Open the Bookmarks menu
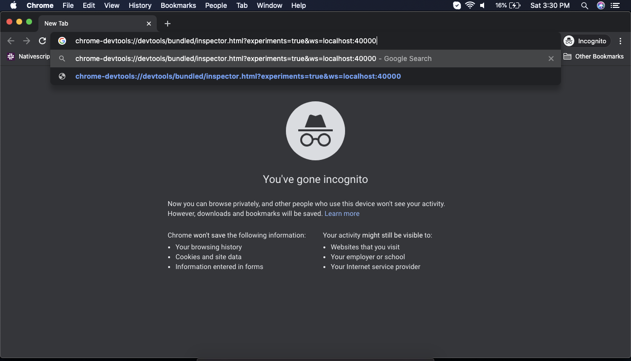The width and height of the screenshot is (631, 361). point(178,5)
